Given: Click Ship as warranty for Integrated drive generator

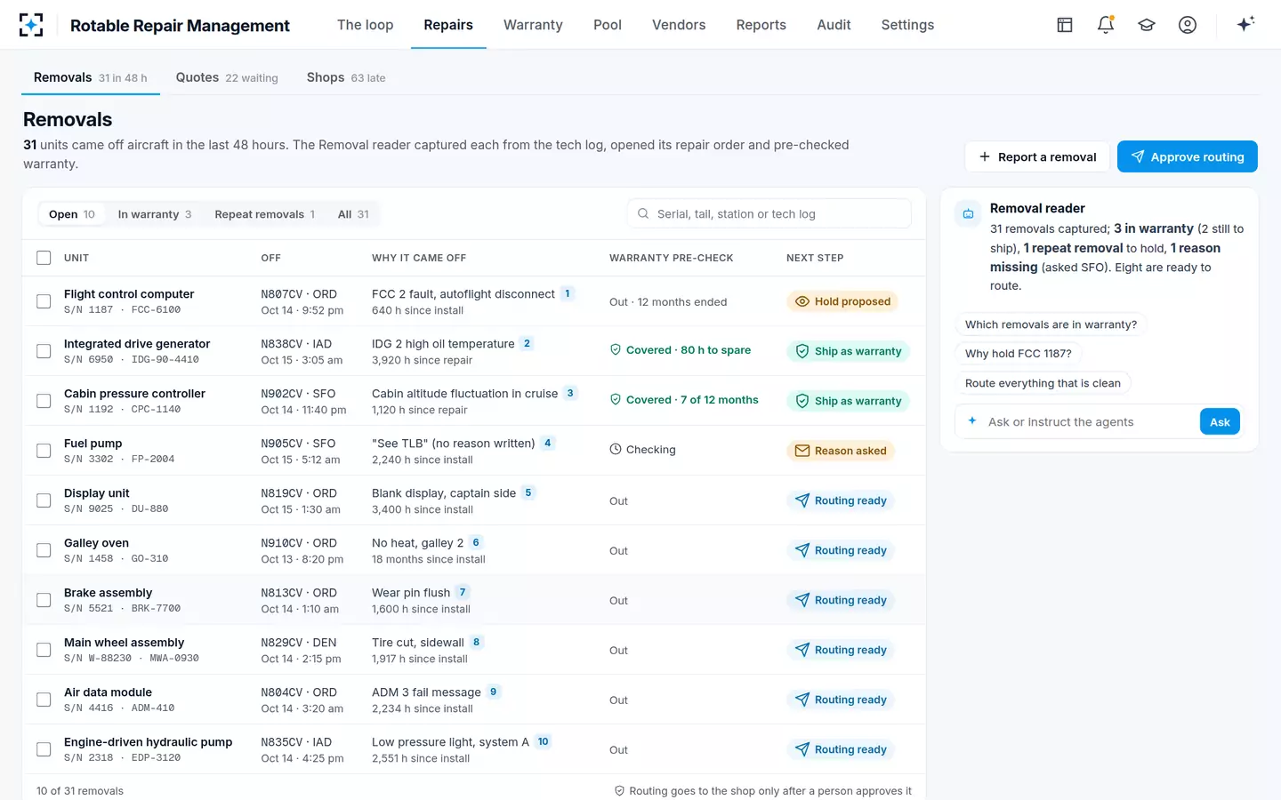Looking at the screenshot, I should click(x=849, y=351).
